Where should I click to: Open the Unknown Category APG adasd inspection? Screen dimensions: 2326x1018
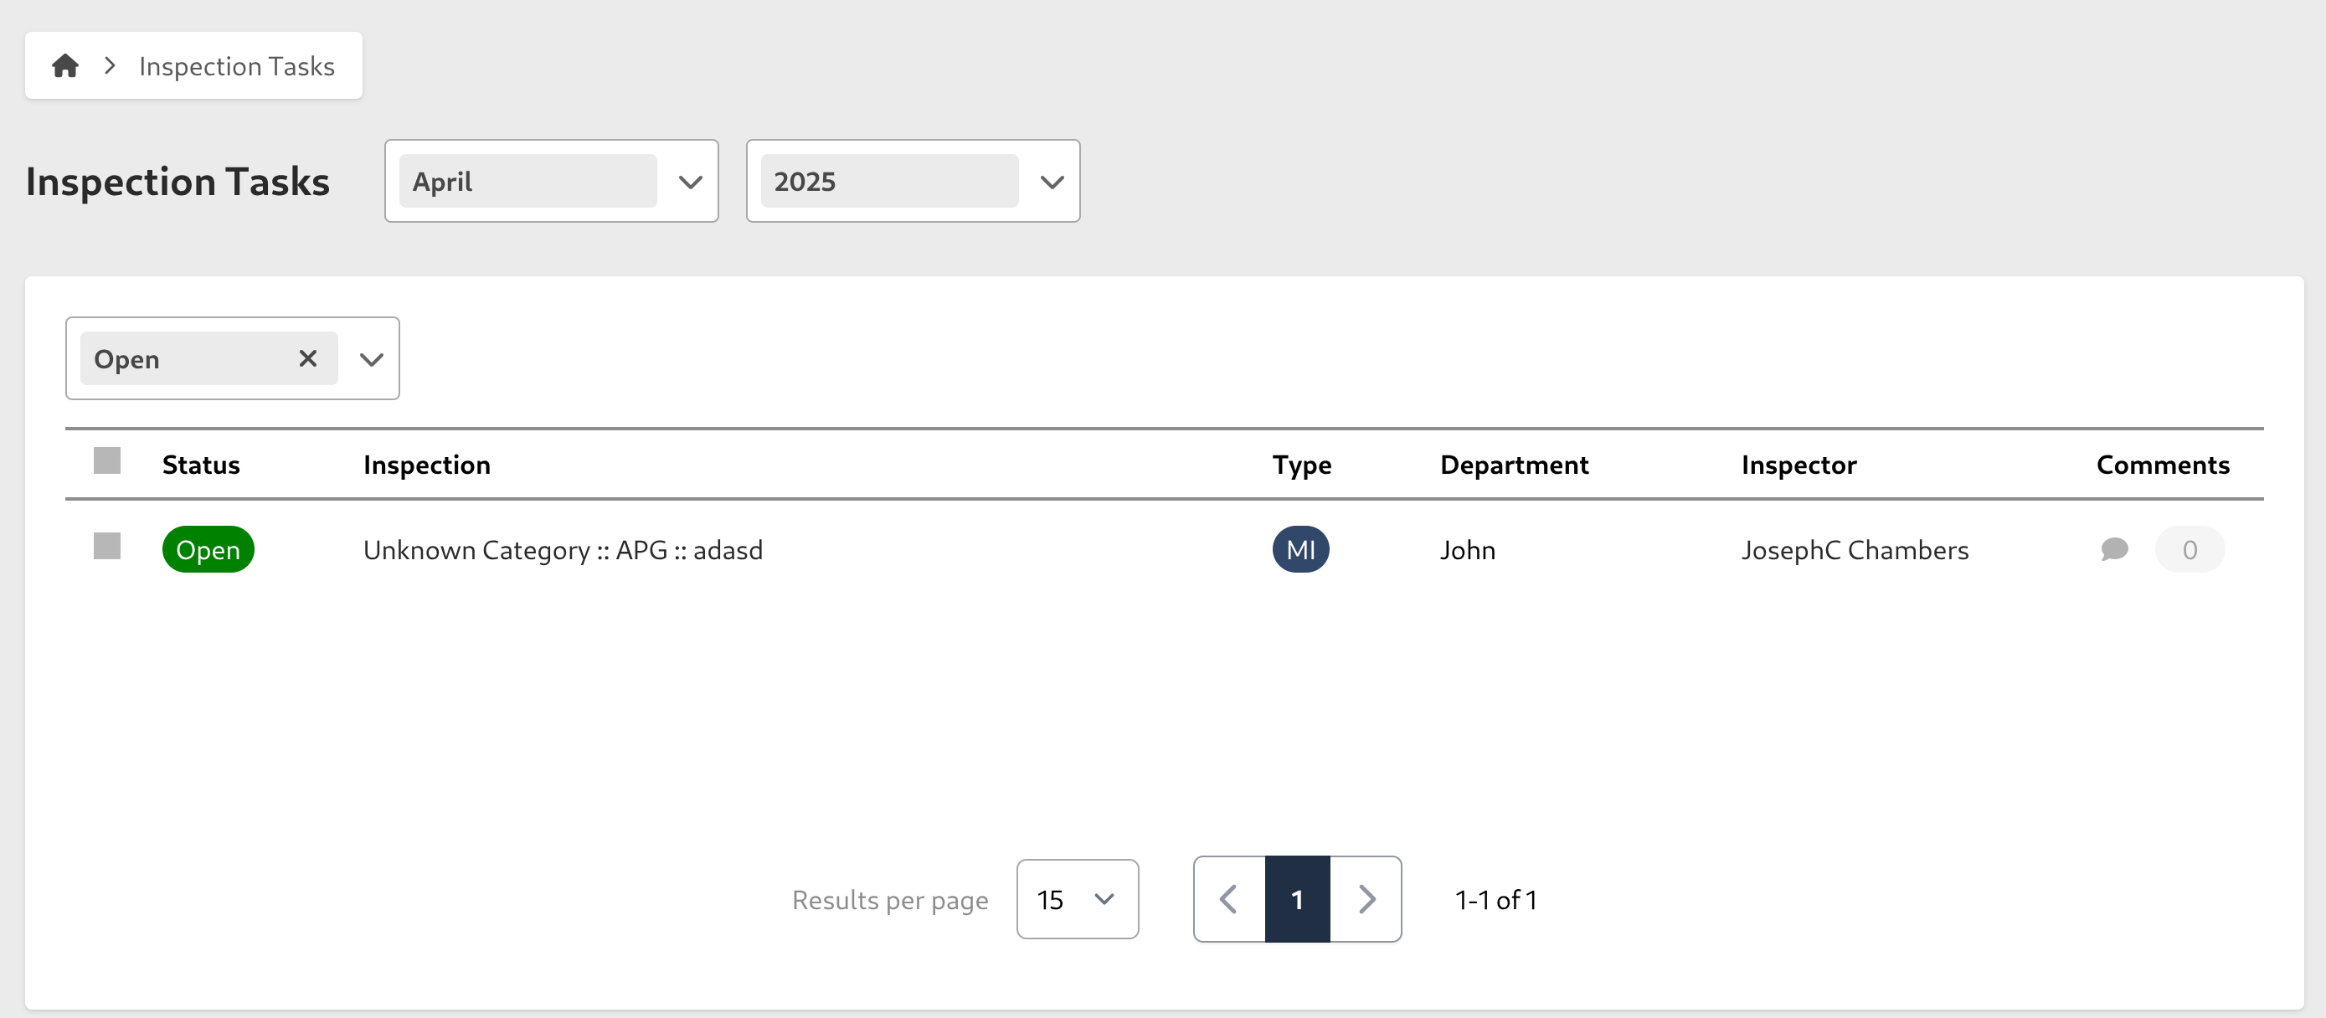coord(563,550)
